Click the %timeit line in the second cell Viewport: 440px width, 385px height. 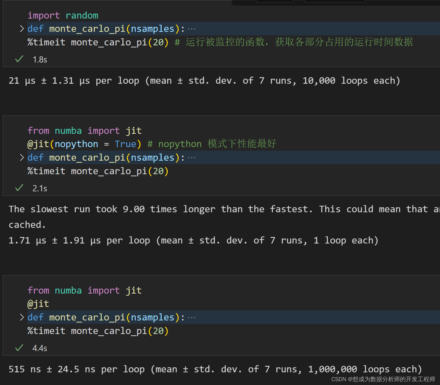pyautogui.click(x=98, y=171)
